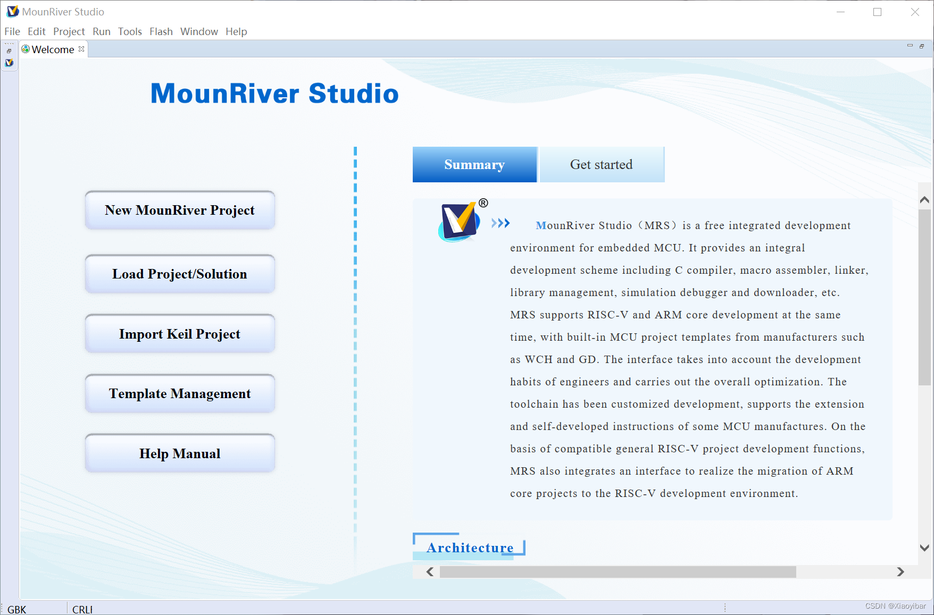Click the GBK encoding status entry

[x=17, y=609]
